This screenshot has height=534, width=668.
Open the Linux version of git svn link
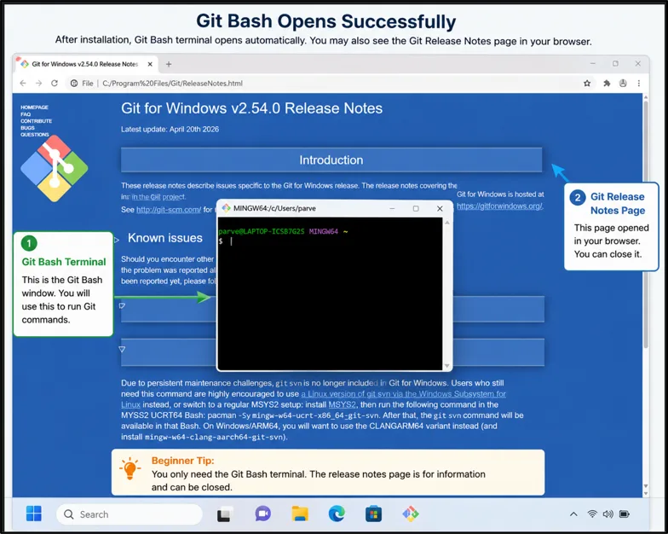coord(404,394)
